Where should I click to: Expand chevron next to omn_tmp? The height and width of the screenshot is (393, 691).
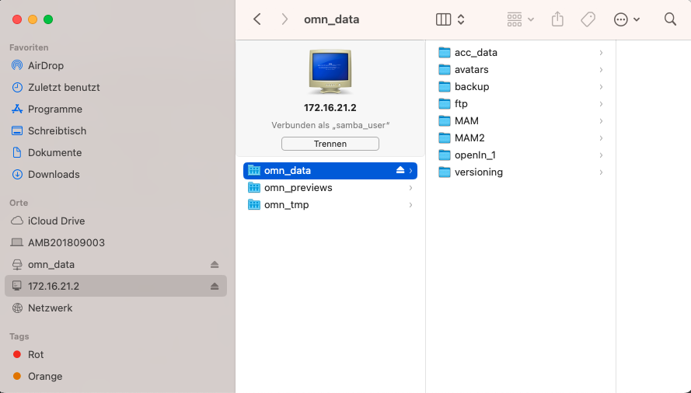pos(410,205)
